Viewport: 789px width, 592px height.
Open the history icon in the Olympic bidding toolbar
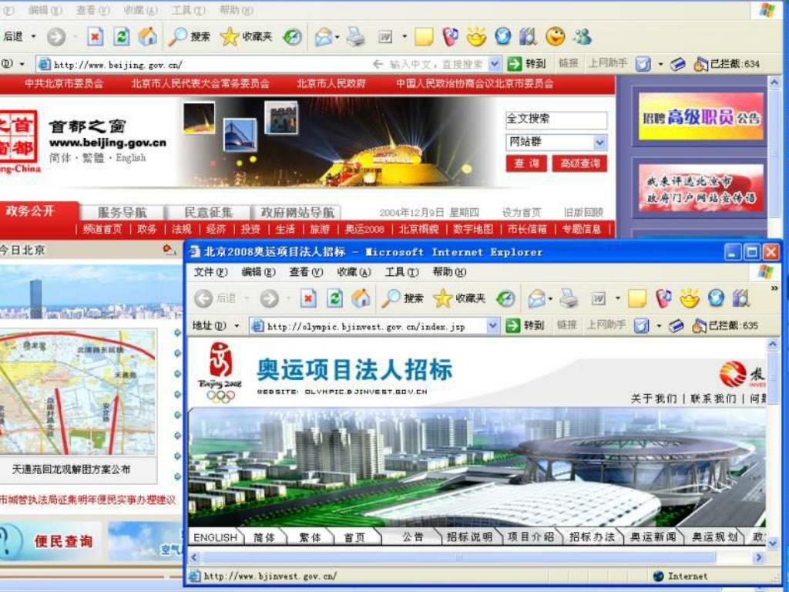(x=505, y=299)
